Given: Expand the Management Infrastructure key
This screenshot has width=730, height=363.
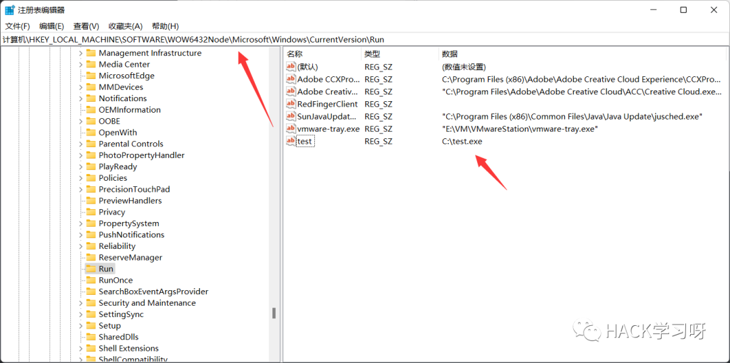Looking at the screenshot, I should coord(80,53).
